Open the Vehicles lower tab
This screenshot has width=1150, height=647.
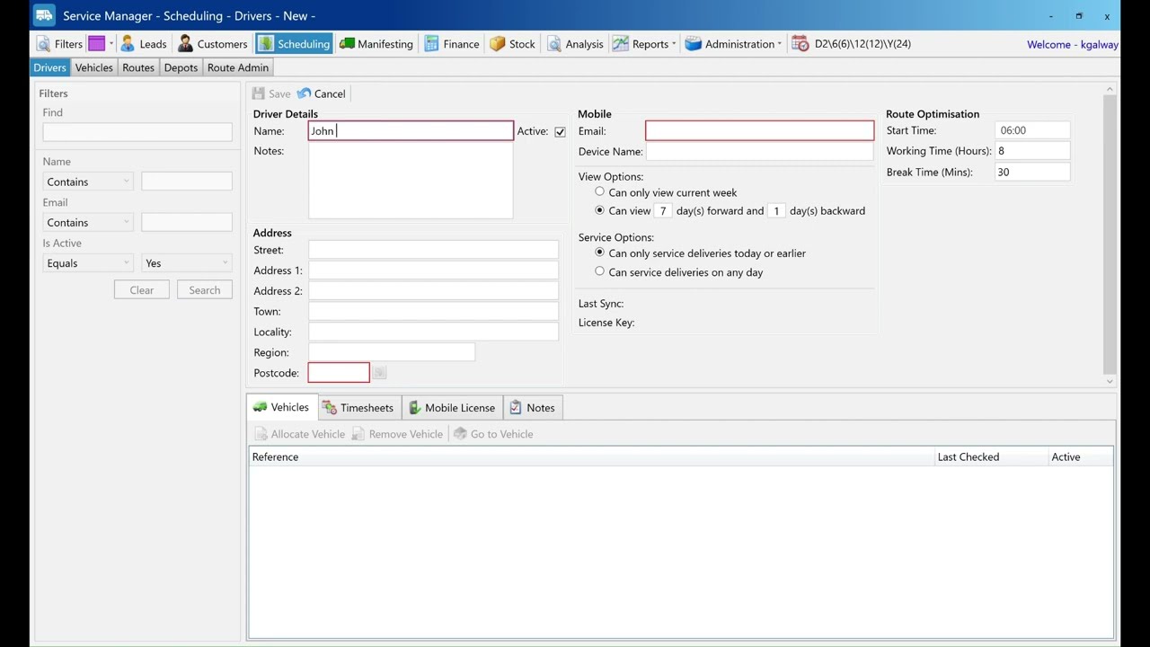point(282,407)
